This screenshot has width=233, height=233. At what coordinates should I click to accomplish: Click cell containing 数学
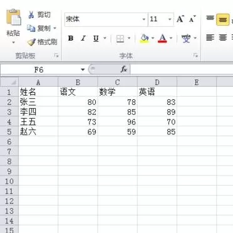[118, 92]
